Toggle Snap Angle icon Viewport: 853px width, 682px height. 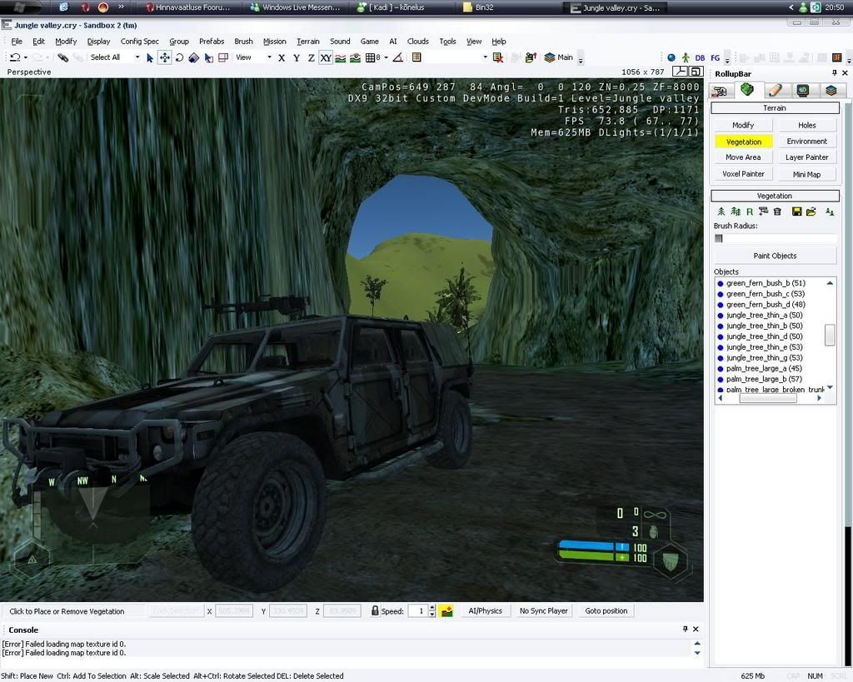pyautogui.click(x=398, y=57)
